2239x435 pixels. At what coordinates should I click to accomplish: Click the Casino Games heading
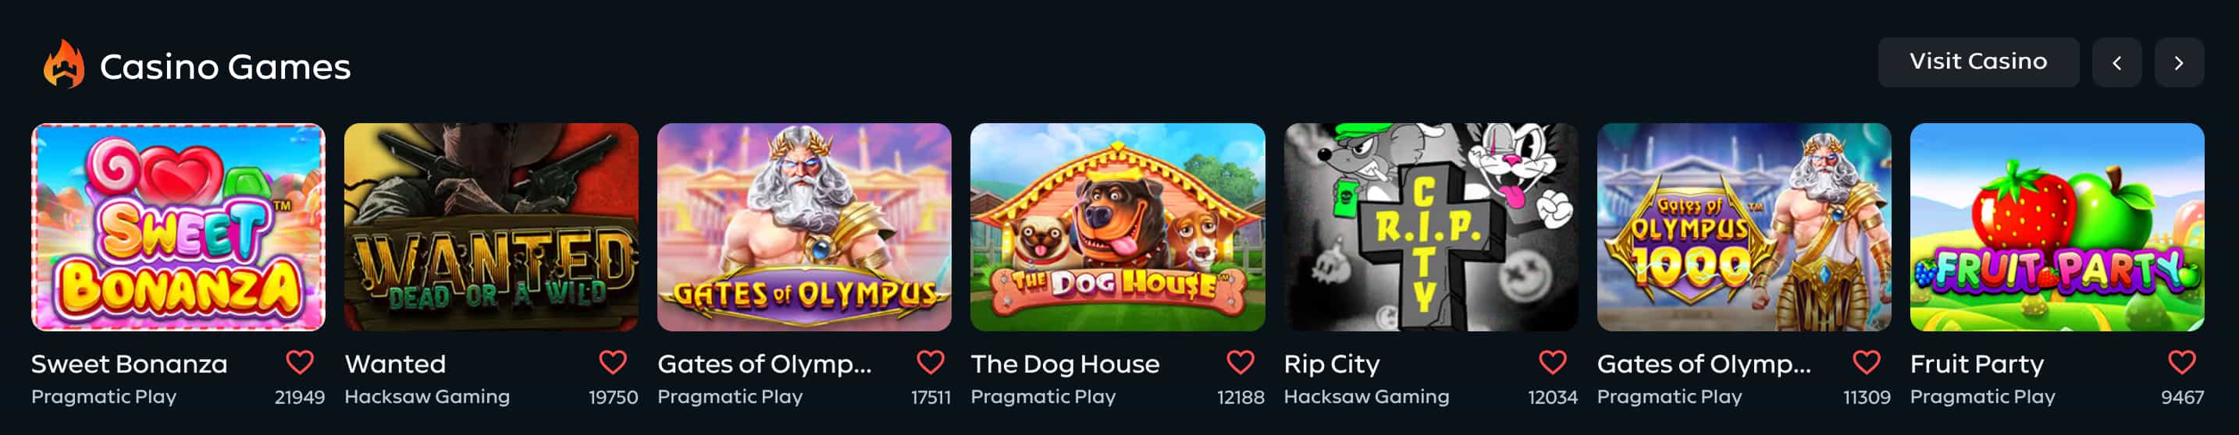coord(225,67)
